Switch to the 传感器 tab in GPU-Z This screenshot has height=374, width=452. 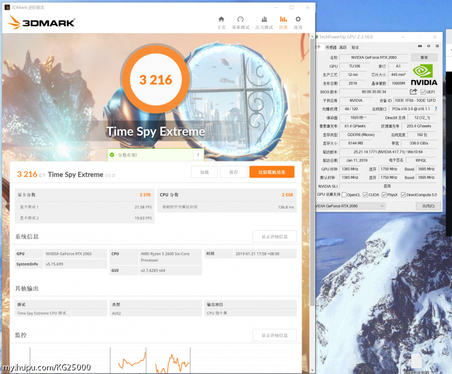click(x=331, y=47)
